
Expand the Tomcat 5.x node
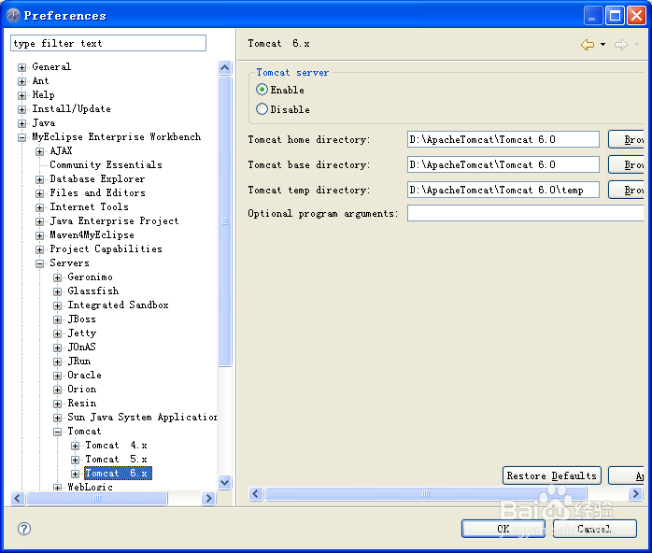76,460
